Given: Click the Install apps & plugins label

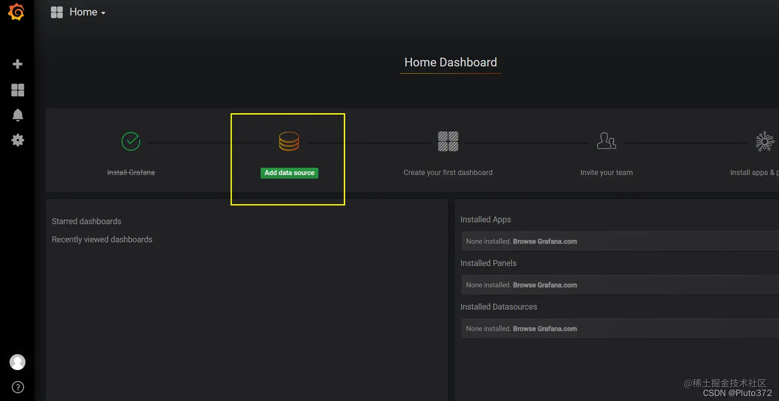Looking at the screenshot, I should tap(754, 172).
